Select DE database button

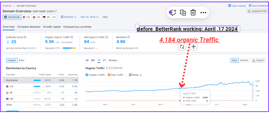tap(46, 17)
